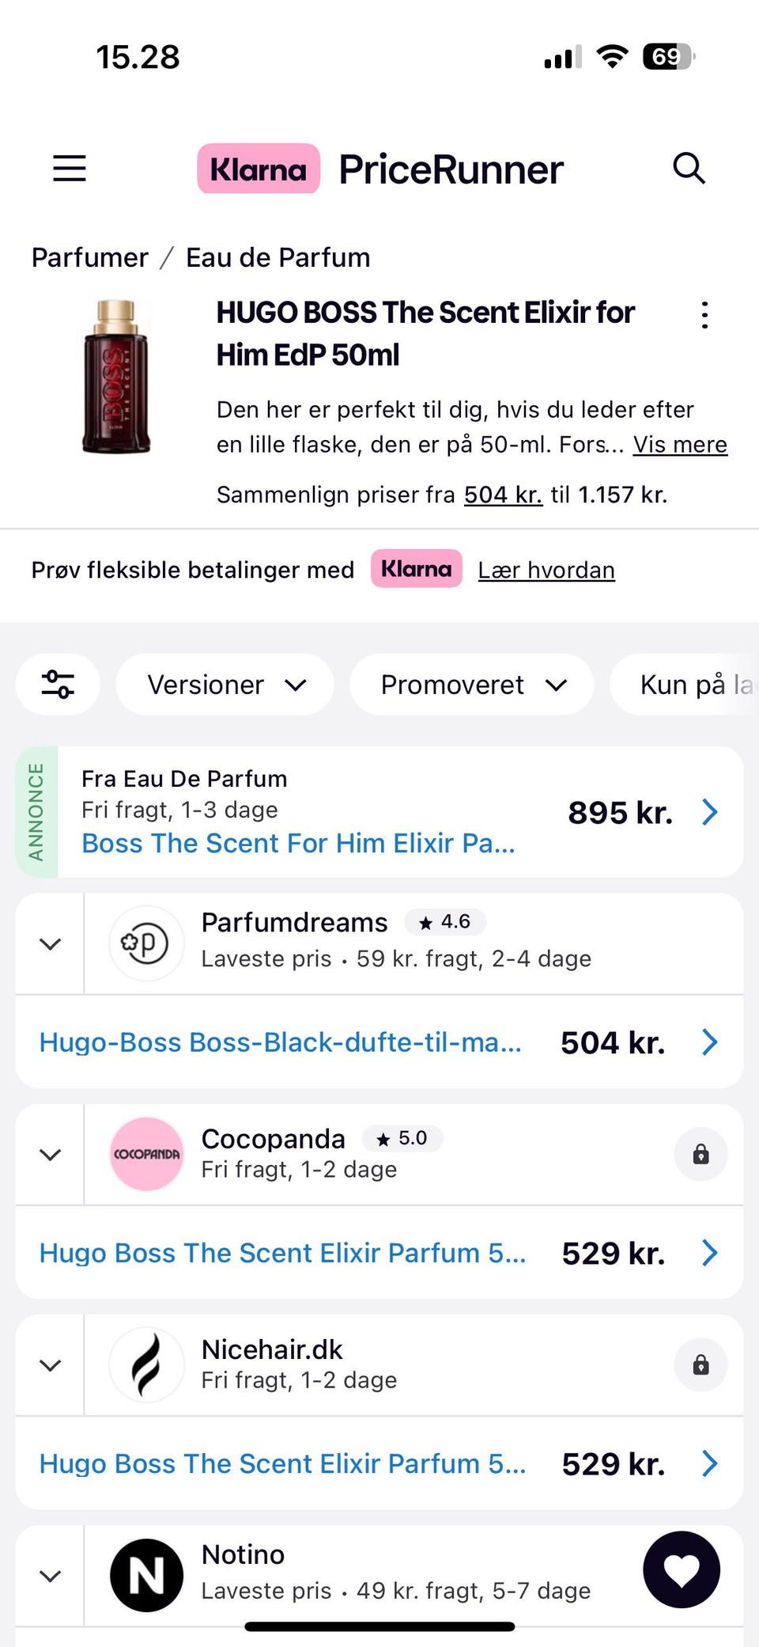Open the Promoveret sorting dropdown

(472, 685)
